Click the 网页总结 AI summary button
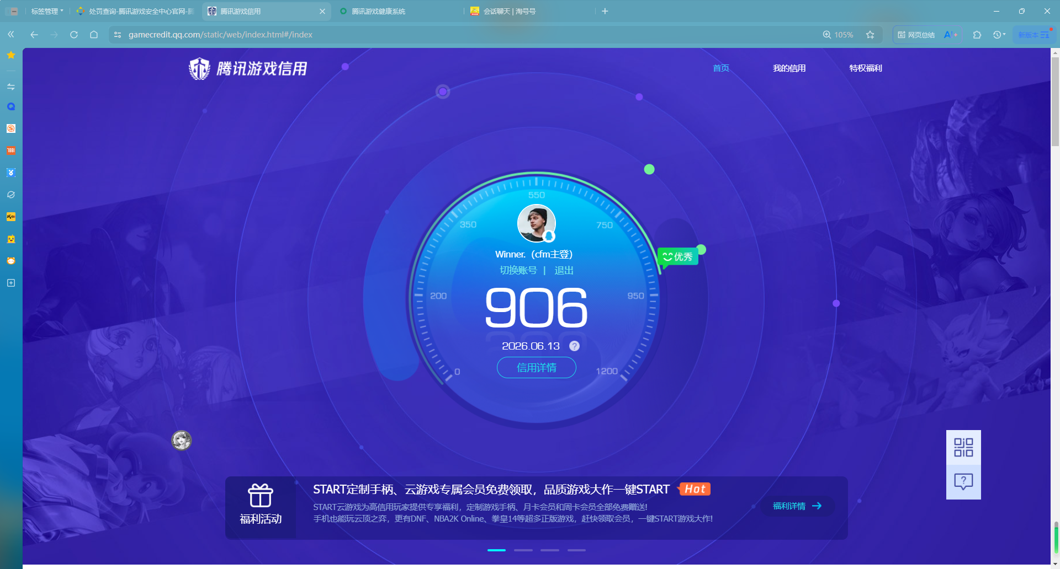 point(916,34)
